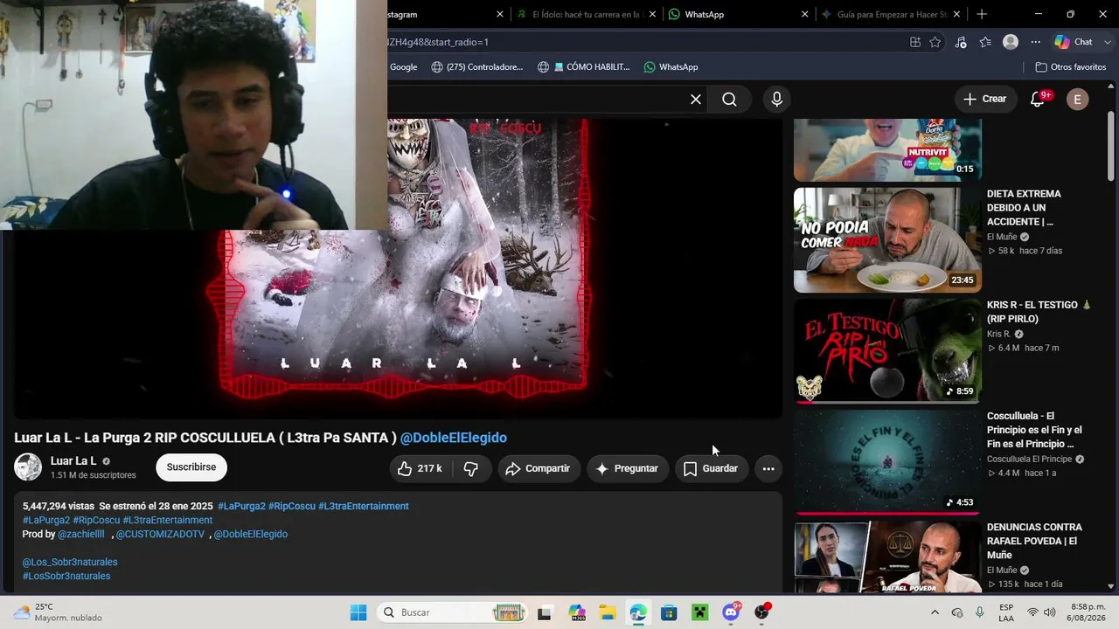Screen dimensions: 1119x629
Task: Open File Explorer from the taskbar
Action: (607, 612)
